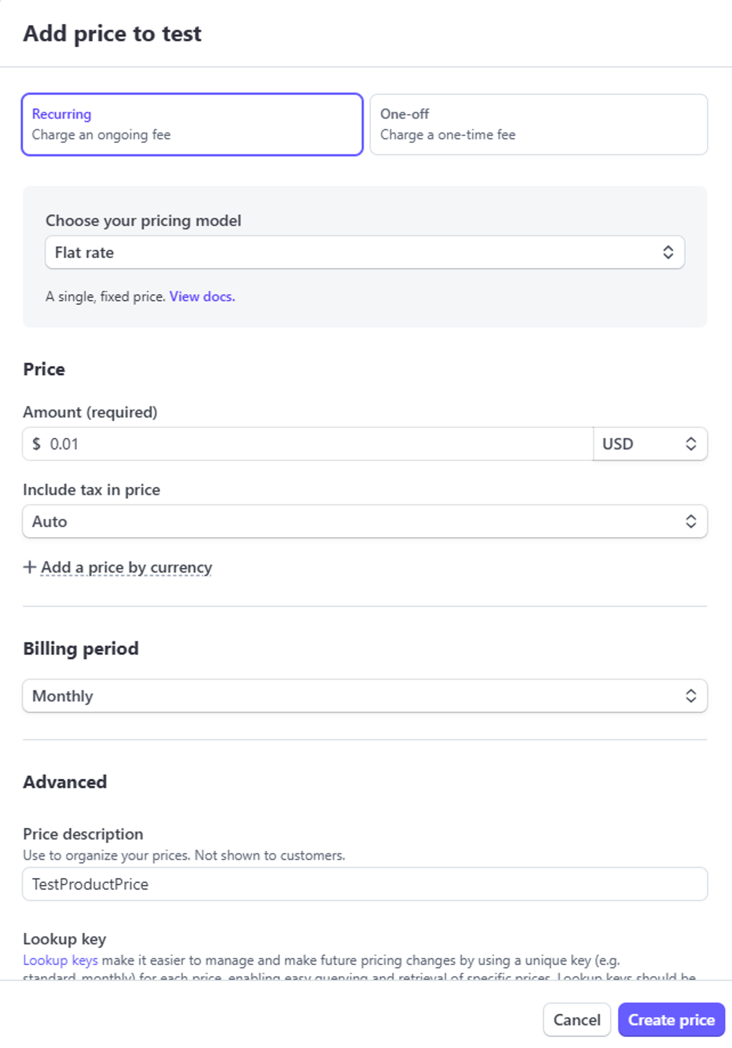Image resolution: width=732 pixels, height=1048 pixels.
Task: Focus the amount field showing 0.01
Action: [x=315, y=444]
